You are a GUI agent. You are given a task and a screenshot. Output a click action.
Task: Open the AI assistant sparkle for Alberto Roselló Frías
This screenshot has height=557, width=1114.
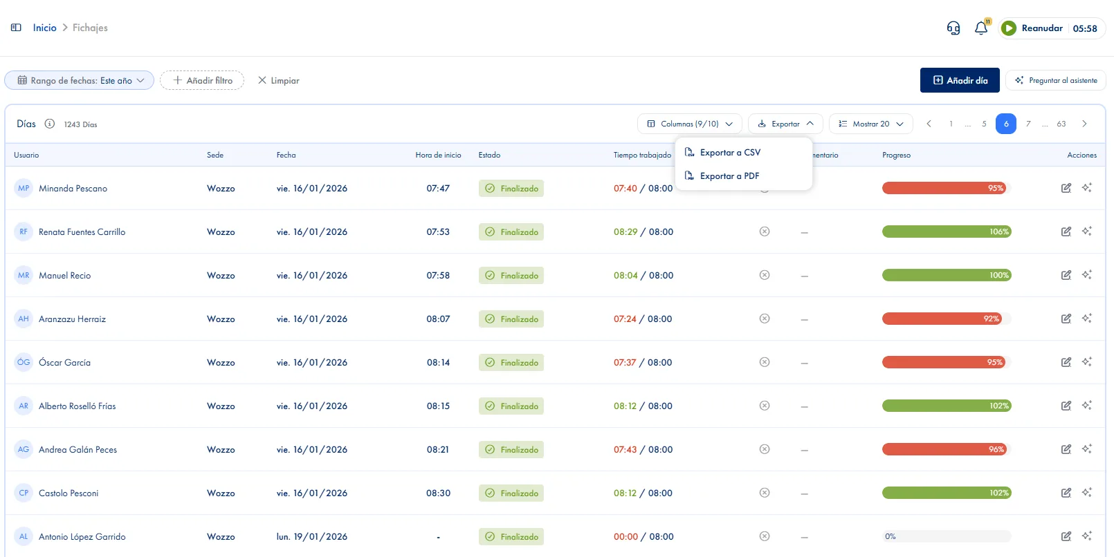[1087, 406]
